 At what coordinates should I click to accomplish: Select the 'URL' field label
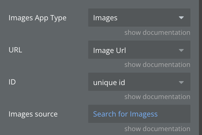[16, 50]
